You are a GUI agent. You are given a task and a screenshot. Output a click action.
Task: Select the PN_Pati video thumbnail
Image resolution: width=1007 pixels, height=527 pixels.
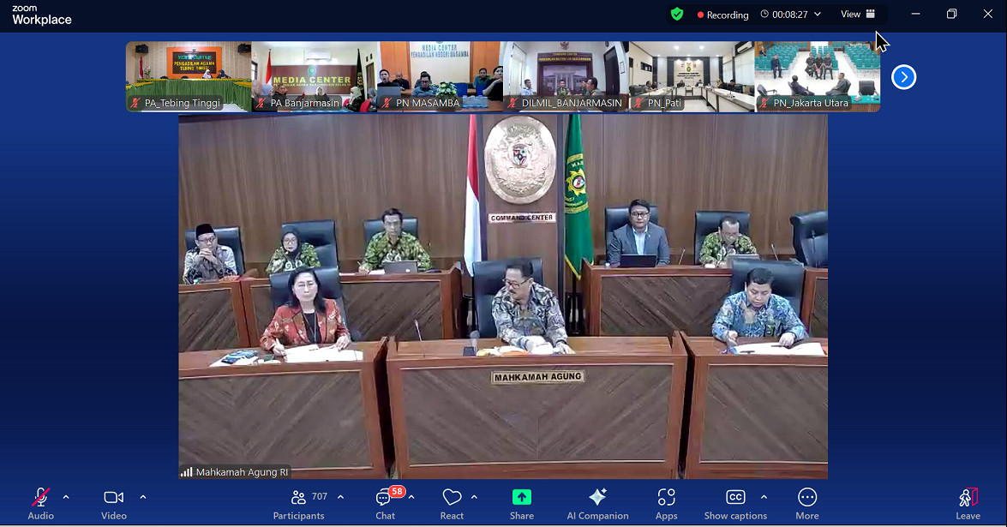[692, 76]
